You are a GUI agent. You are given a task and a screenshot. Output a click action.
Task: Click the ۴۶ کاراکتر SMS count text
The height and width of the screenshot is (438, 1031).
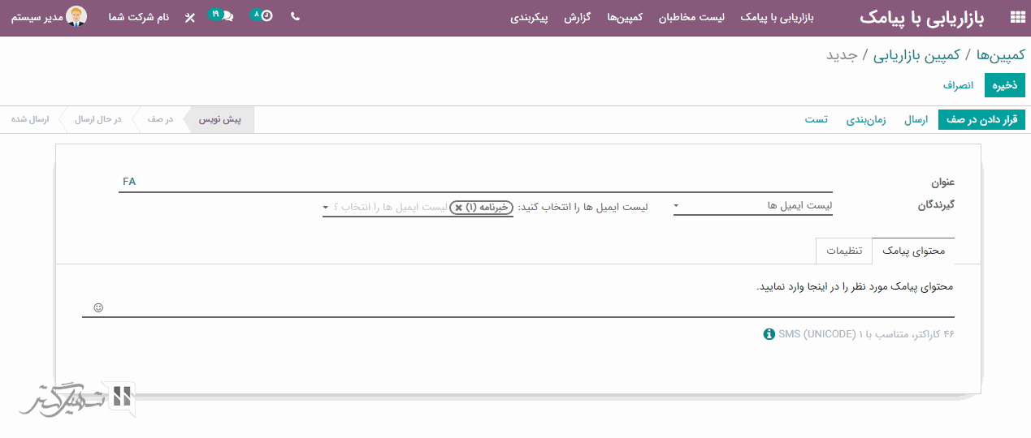tap(867, 334)
